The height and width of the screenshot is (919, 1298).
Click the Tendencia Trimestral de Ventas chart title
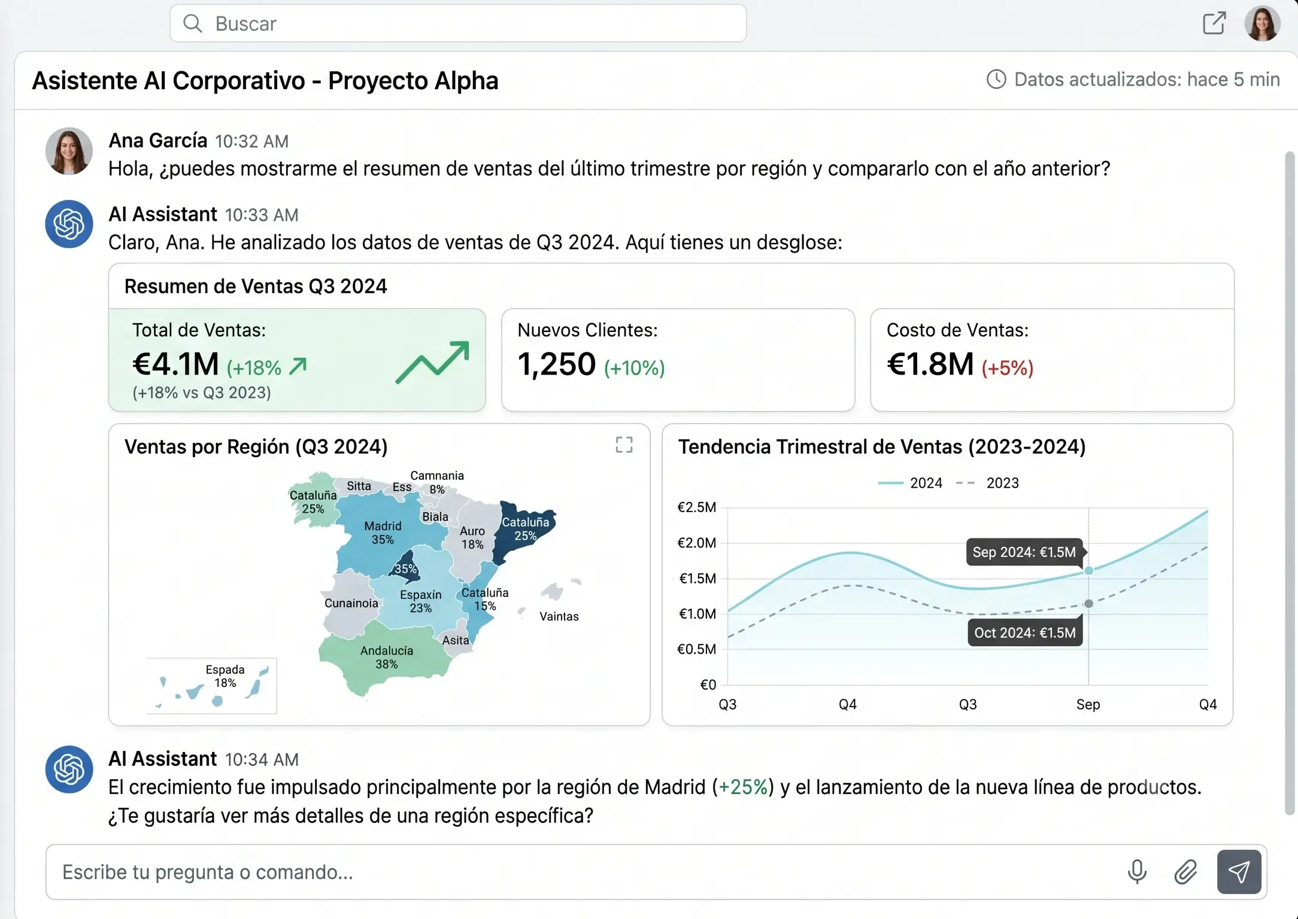click(881, 446)
